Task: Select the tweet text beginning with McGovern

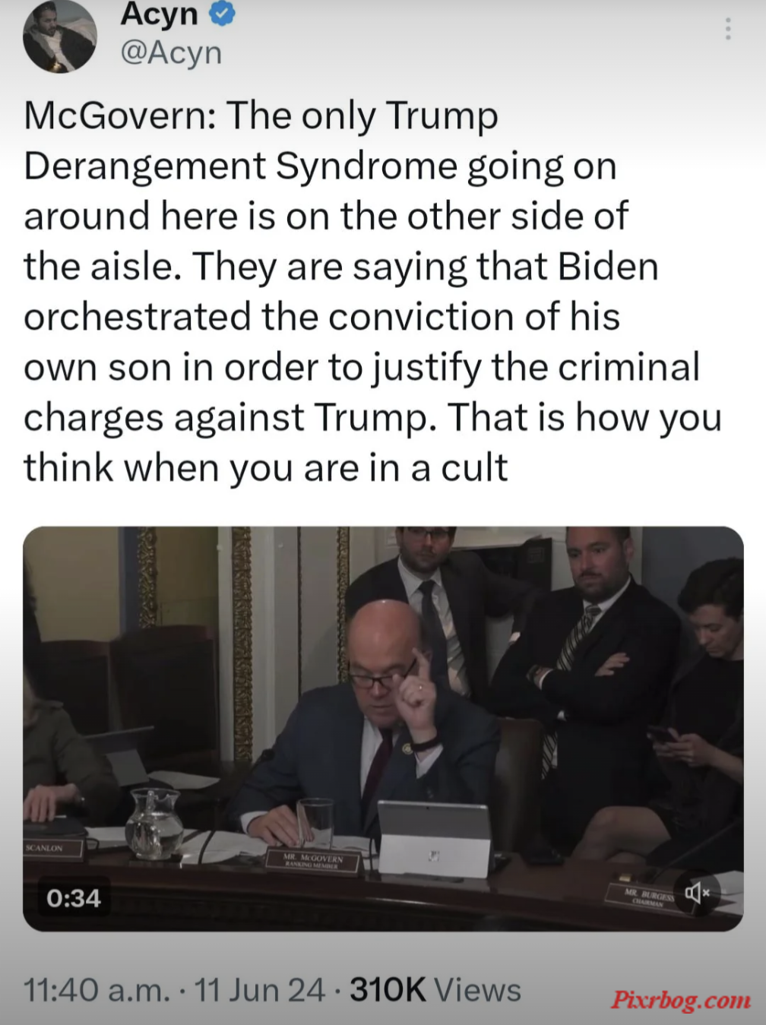Action: click(x=372, y=291)
